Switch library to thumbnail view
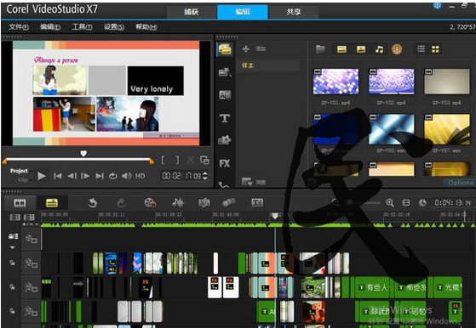The image size is (476, 328). pos(435,49)
